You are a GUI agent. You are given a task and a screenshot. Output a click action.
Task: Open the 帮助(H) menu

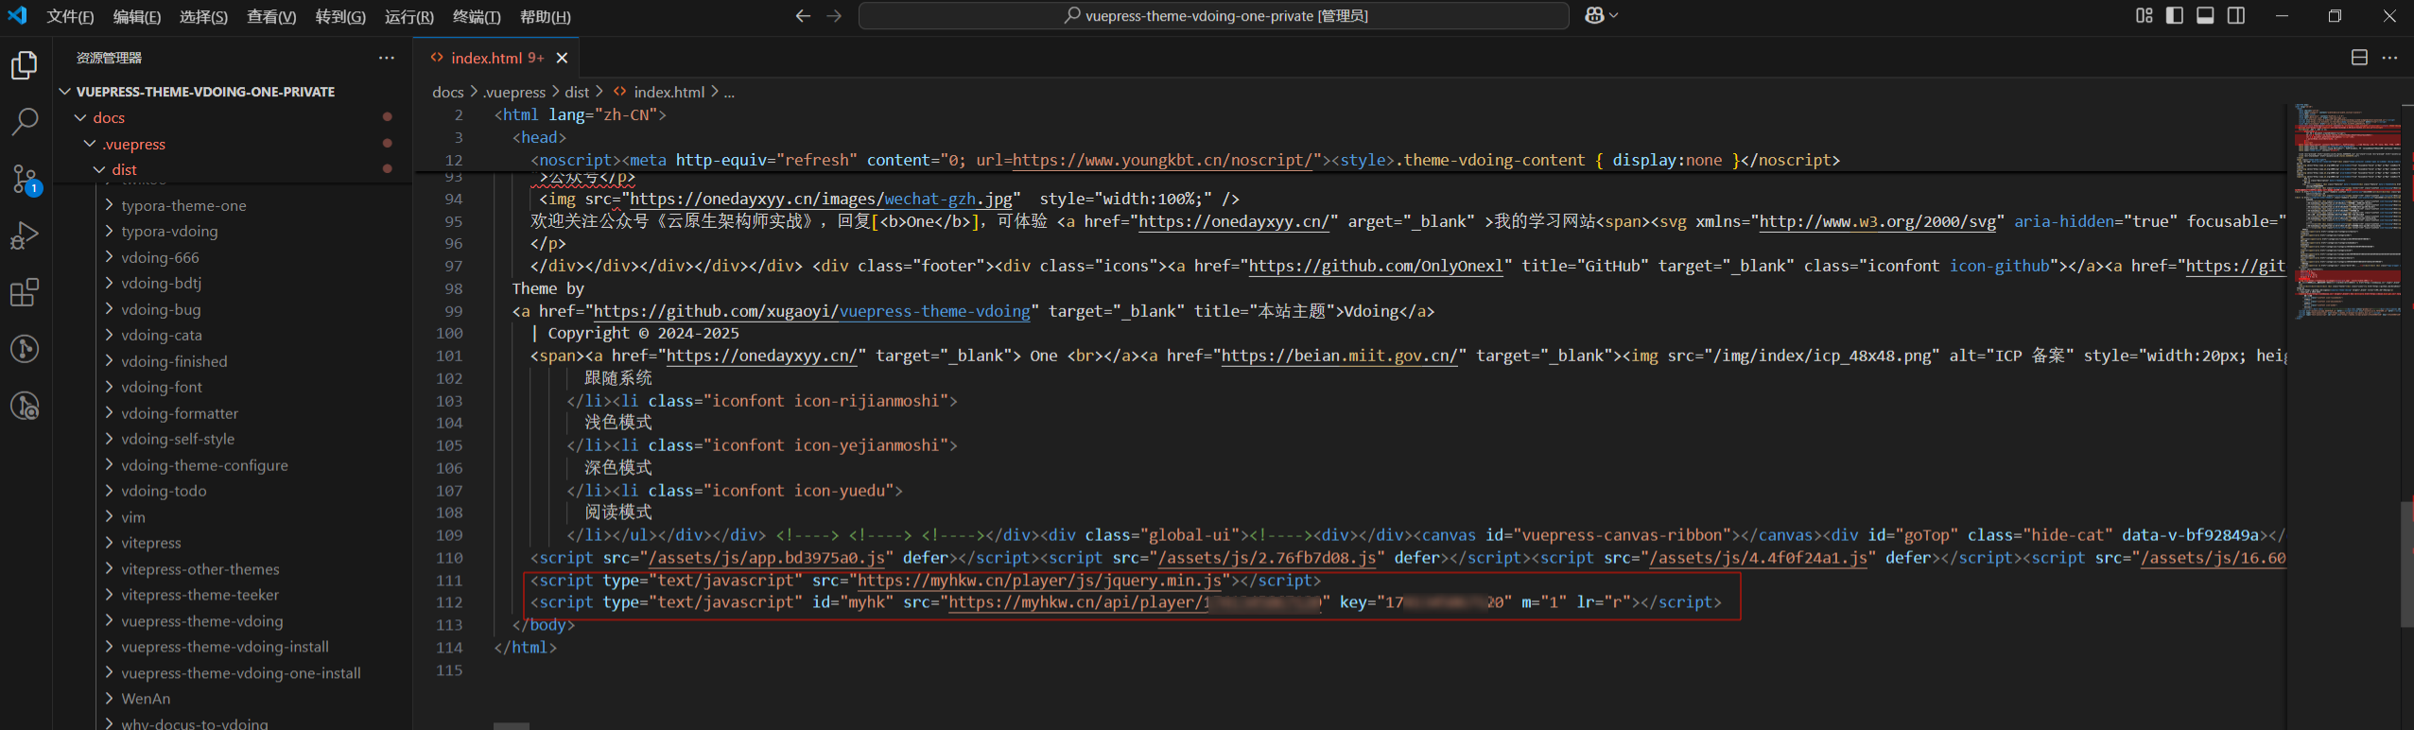(x=545, y=16)
